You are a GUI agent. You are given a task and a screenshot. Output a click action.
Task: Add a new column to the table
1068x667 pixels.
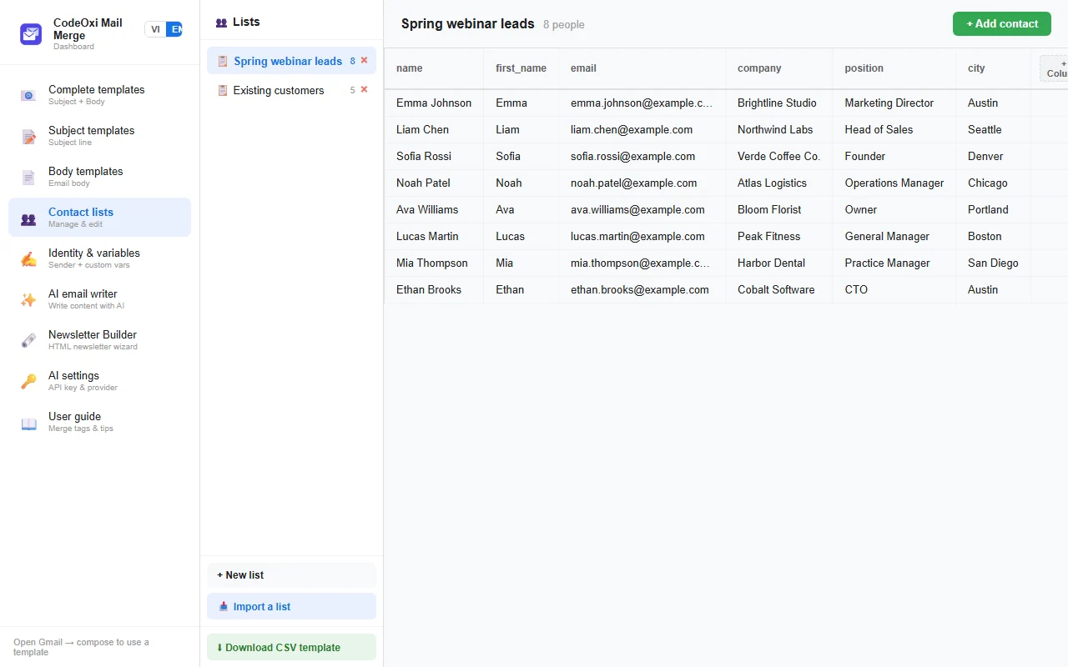[x=1055, y=68]
